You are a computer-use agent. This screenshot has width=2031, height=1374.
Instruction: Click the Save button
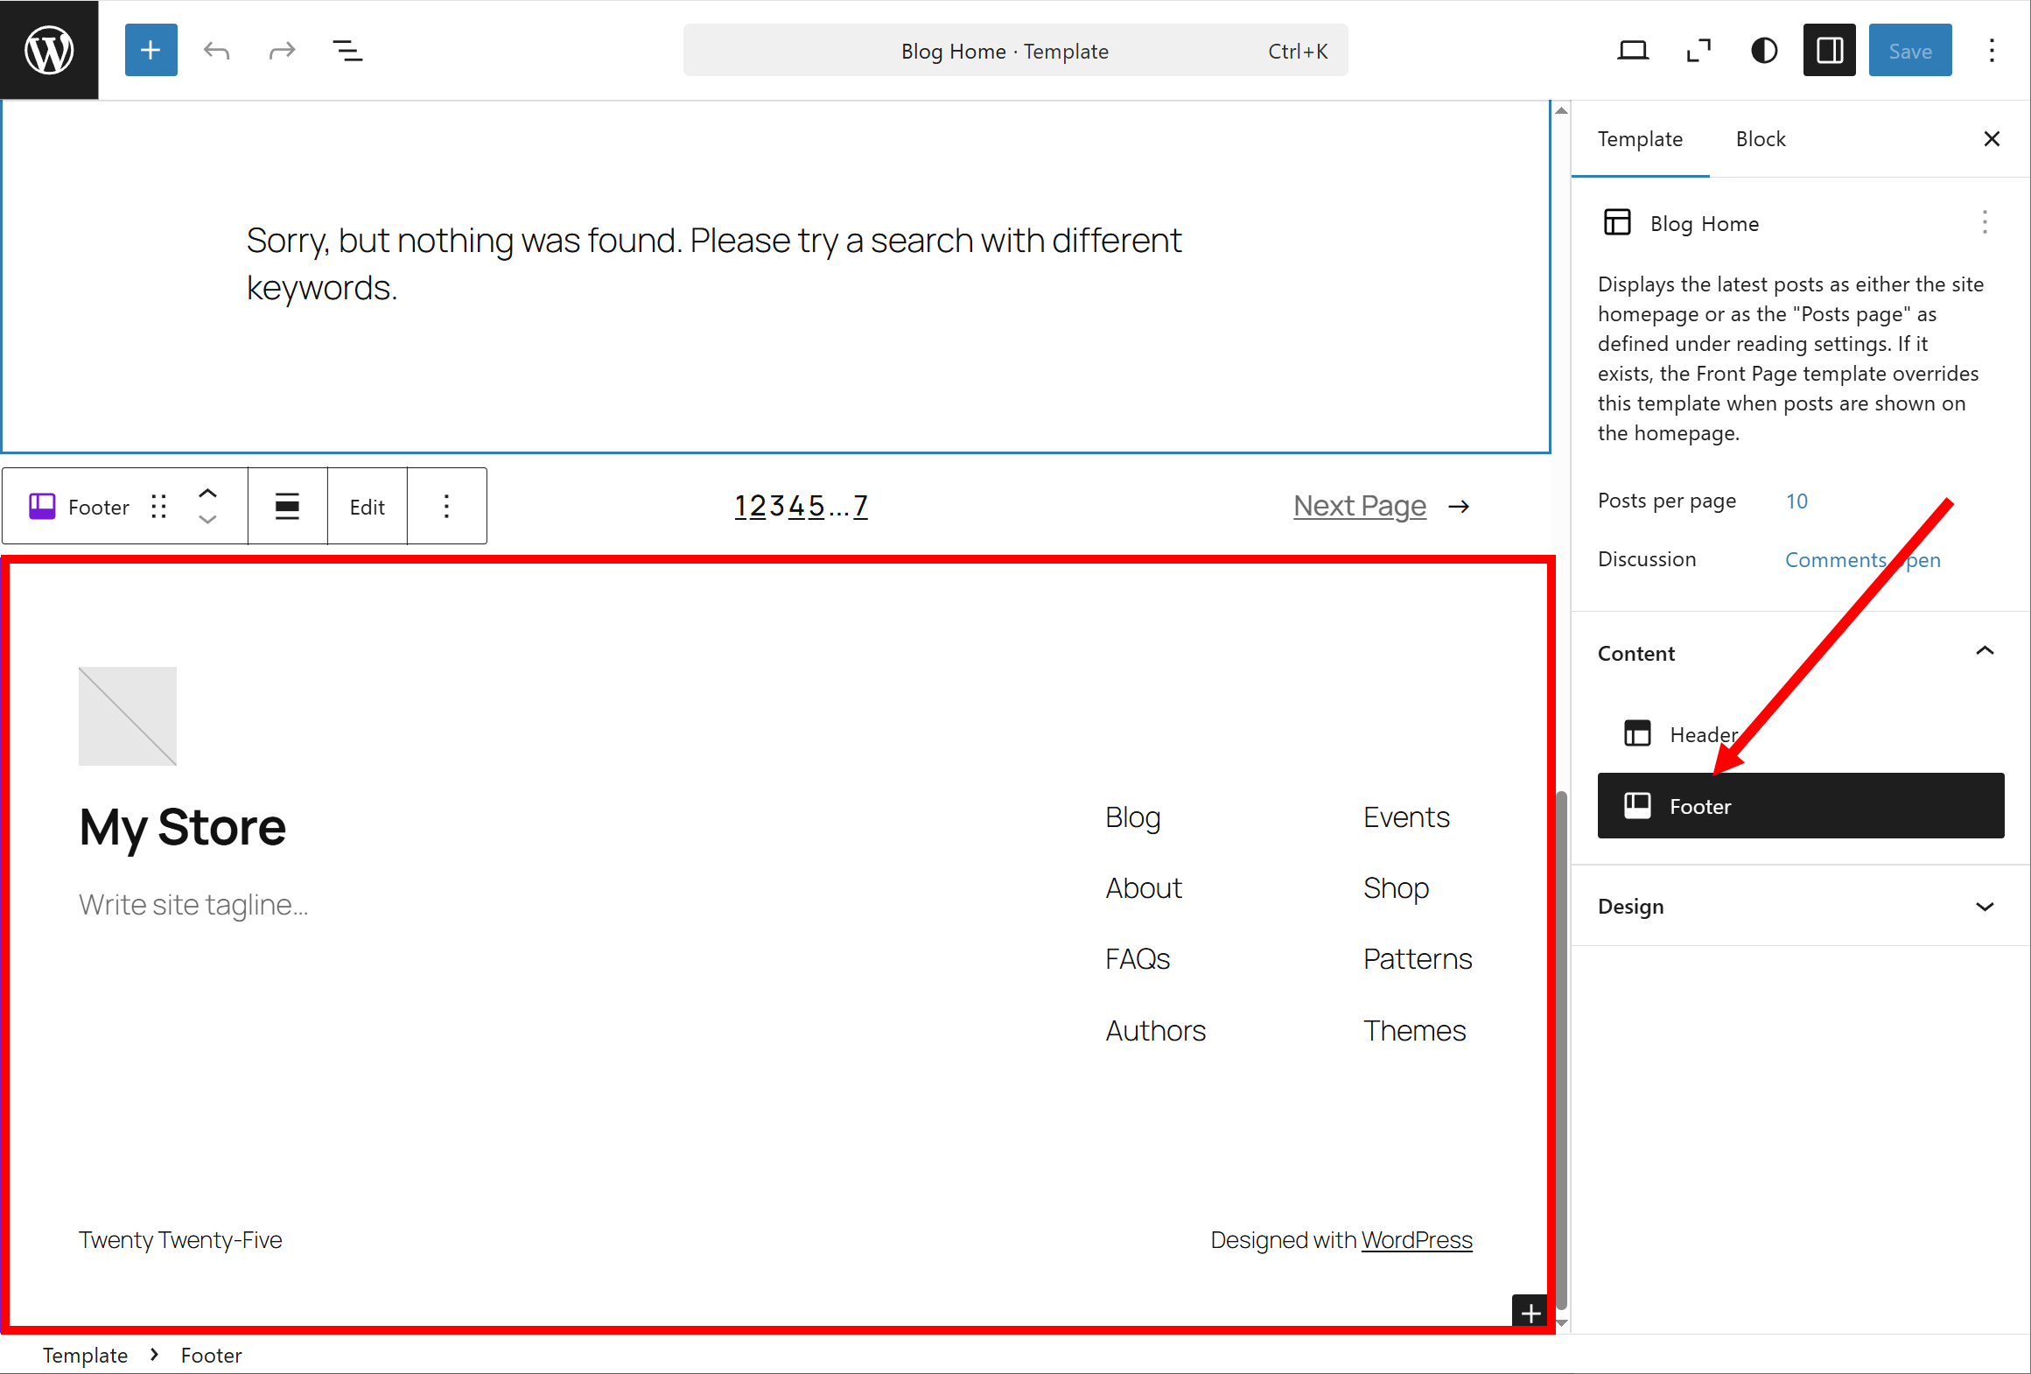click(x=1909, y=51)
